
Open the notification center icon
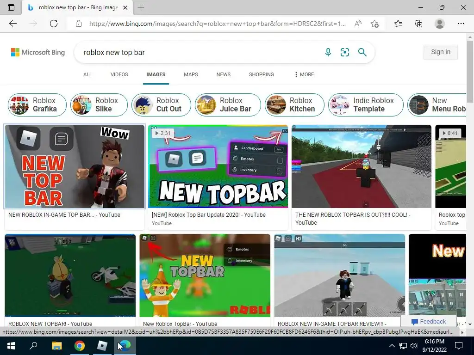459,346
